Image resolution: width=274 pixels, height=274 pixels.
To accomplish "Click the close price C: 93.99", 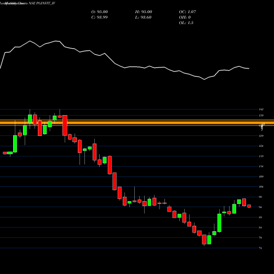I will [99, 18].
